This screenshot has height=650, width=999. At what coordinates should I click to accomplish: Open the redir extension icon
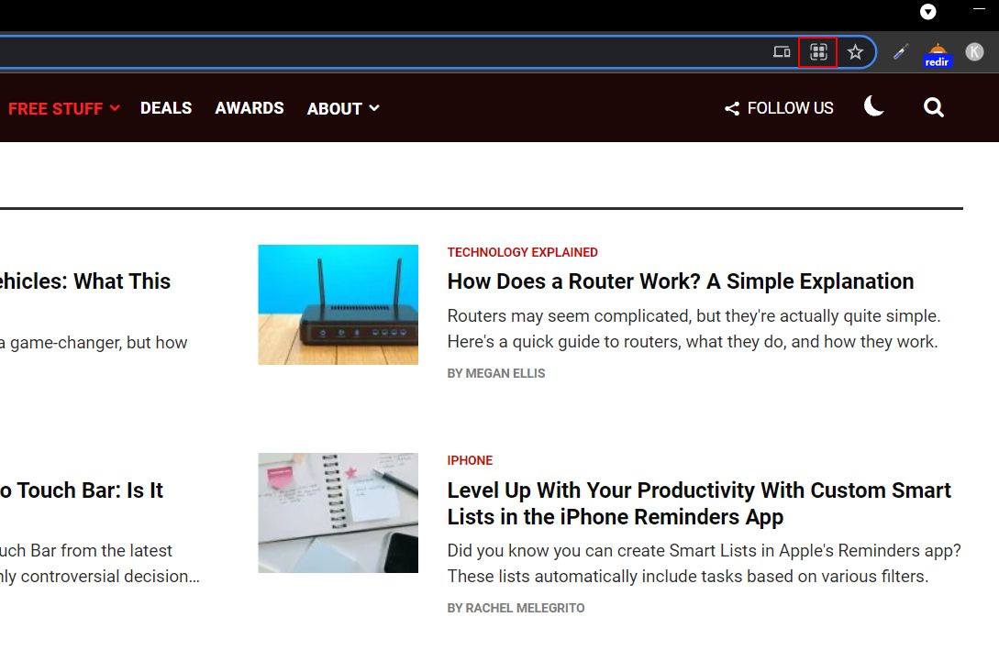click(938, 55)
